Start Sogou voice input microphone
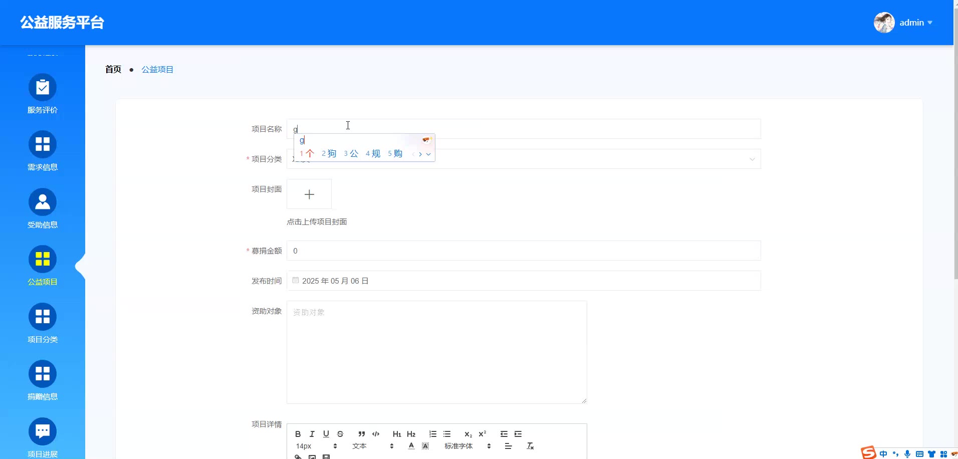 (x=907, y=454)
